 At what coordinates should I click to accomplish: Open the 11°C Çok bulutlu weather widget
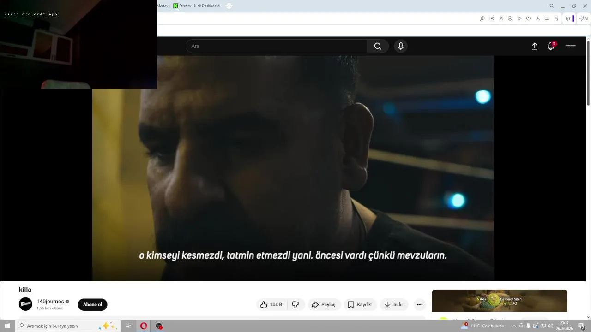click(x=482, y=326)
